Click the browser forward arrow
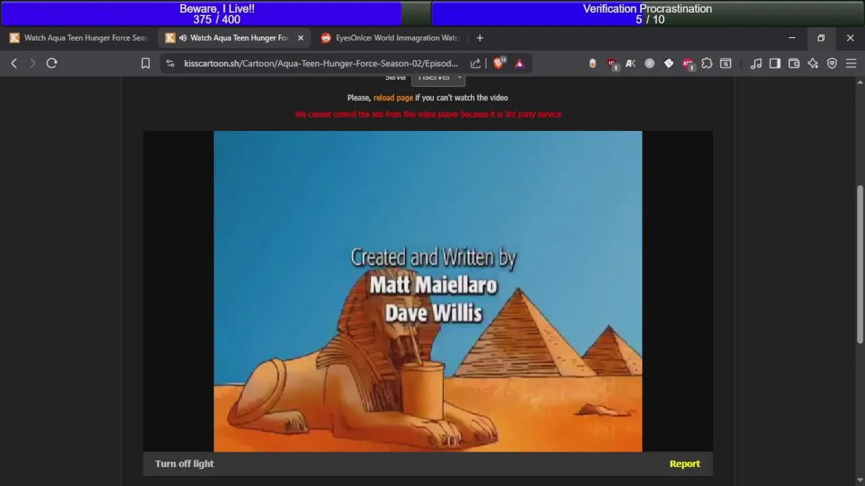The width and height of the screenshot is (865, 486). pyautogui.click(x=32, y=63)
